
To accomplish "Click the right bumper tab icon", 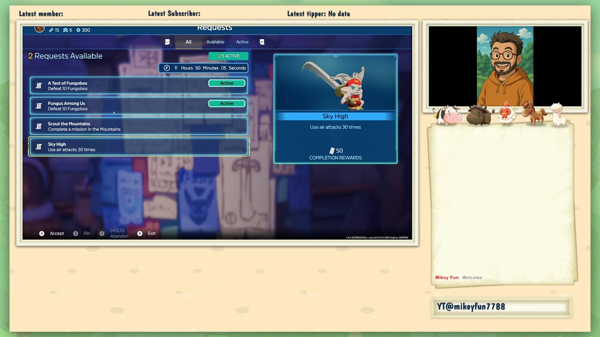I will click(262, 42).
